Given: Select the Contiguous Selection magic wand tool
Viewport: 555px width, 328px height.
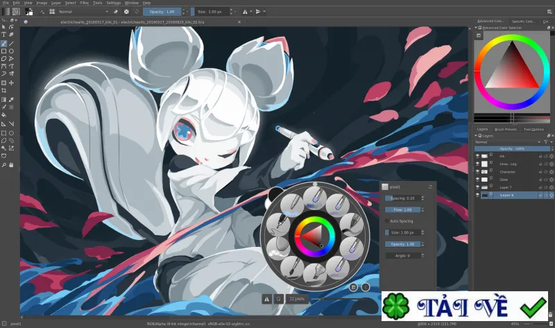Looking at the screenshot, I should click(x=3, y=148).
